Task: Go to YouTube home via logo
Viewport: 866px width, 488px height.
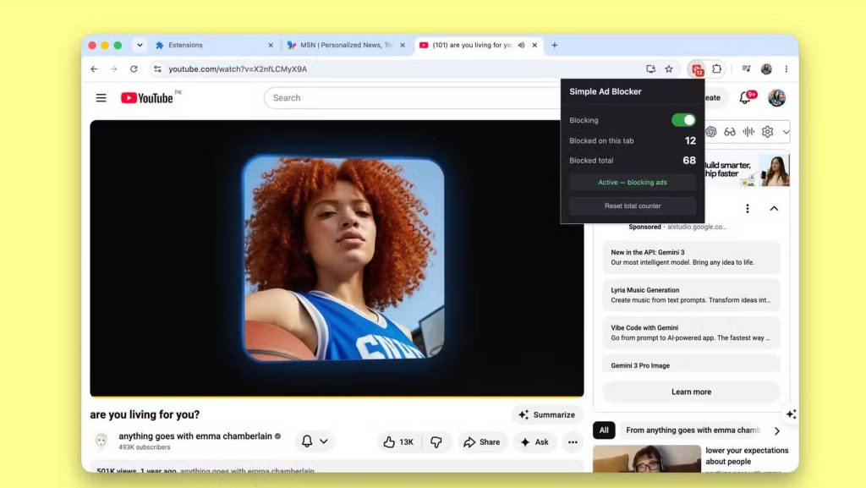Action: (147, 98)
